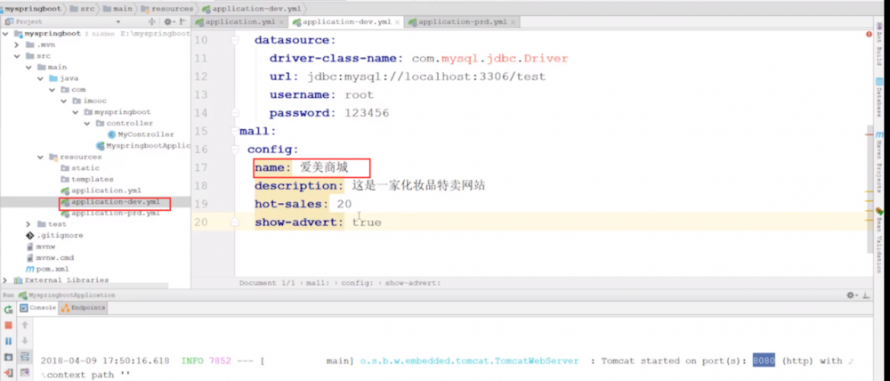The image size is (890, 381).
Task: Select MyspringbootApplication class in tree
Action: pyautogui.click(x=143, y=146)
